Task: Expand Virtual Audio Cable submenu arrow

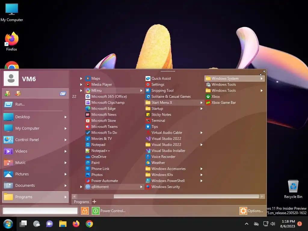Action: tap(201, 133)
